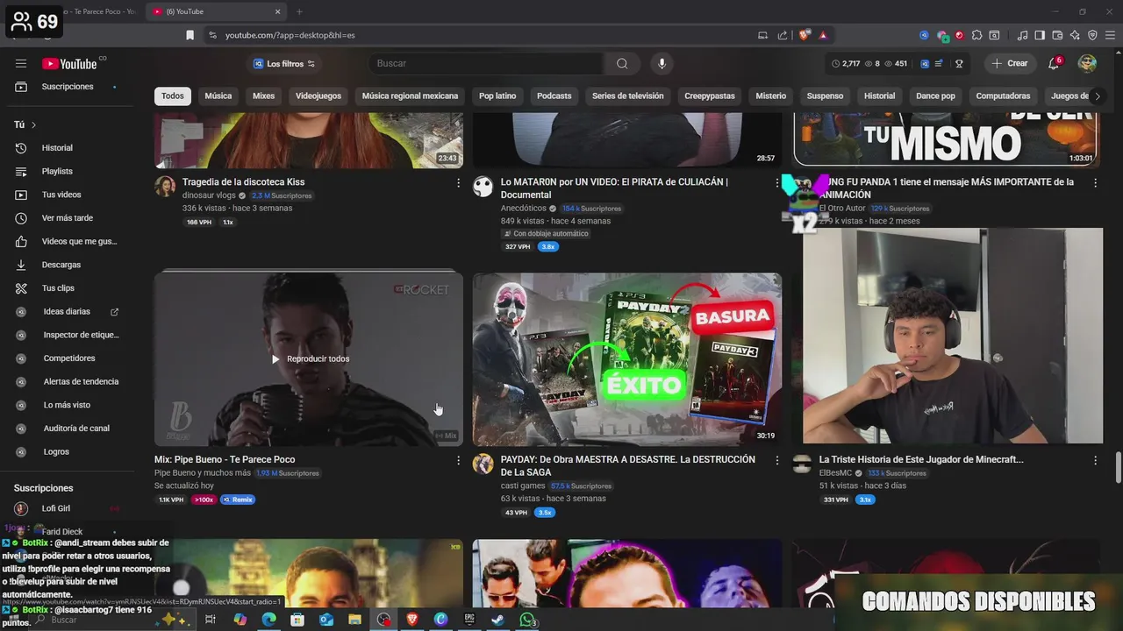Click the share page icon in address bar
The height and width of the screenshot is (631, 1123).
(x=782, y=35)
